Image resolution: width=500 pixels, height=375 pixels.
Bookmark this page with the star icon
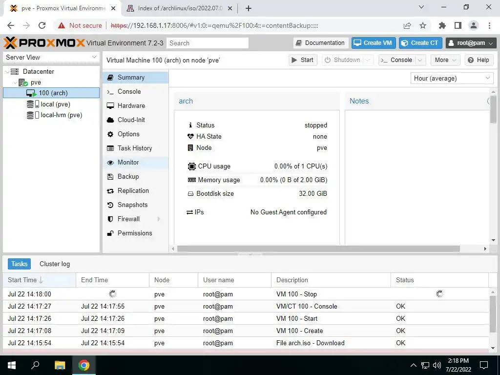point(423,25)
